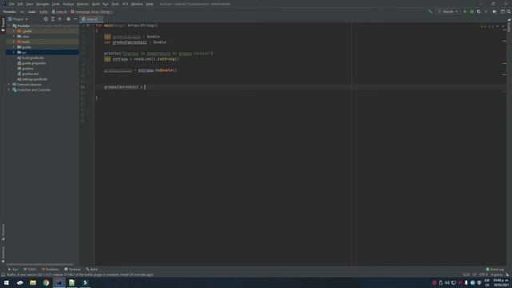Screen dimensions: 512x288
Task: Expand the .idea folder
Action: [x=14, y=36]
